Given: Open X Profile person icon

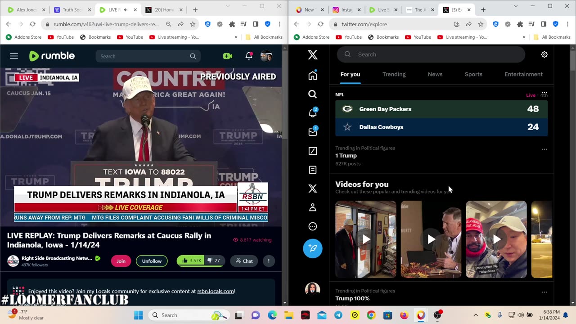Looking at the screenshot, I should (x=312, y=207).
